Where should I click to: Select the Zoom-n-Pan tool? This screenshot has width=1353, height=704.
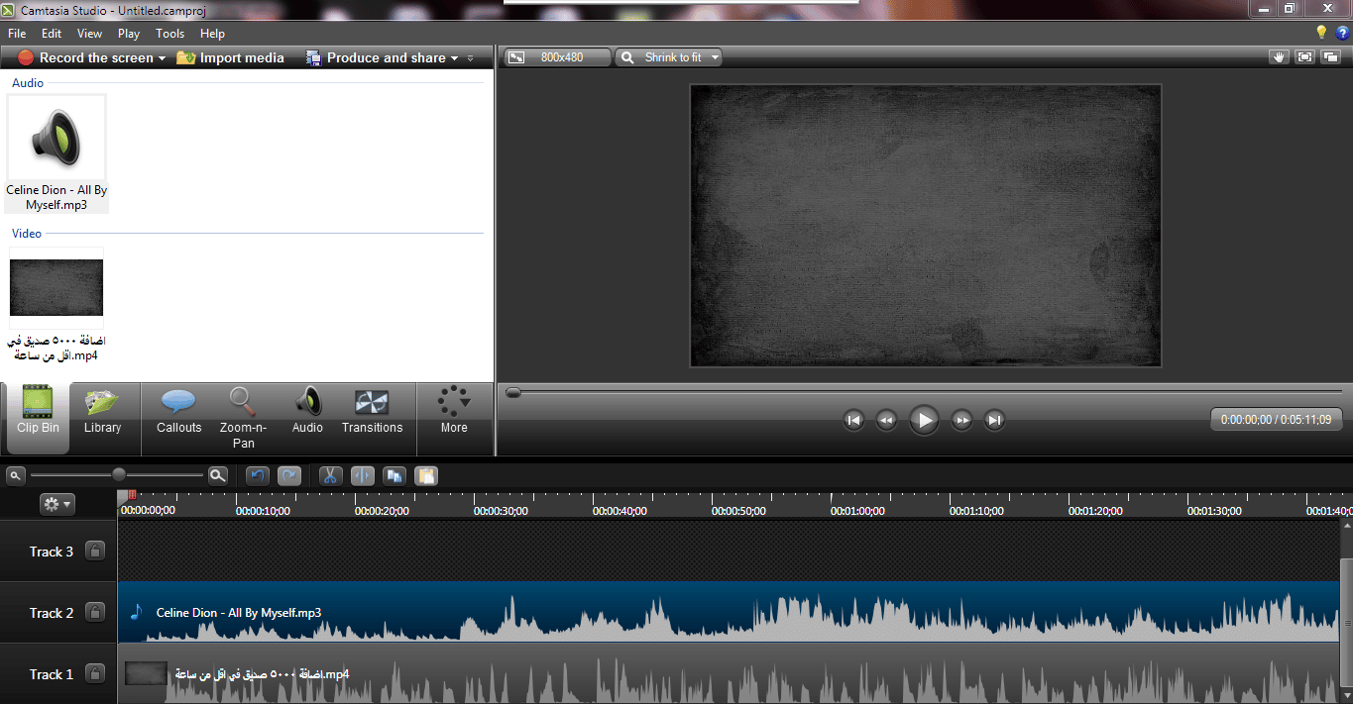click(x=243, y=418)
